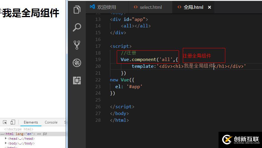Click the new Vue({ code line
Screen dimensions: 262x148
[x=122, y=80]
